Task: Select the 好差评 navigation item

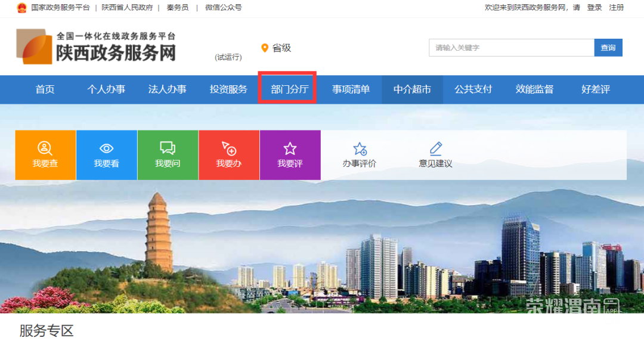Action: click(x=596, y=89)
